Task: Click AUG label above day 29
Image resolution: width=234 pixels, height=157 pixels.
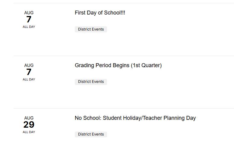Action: point(29,118)
